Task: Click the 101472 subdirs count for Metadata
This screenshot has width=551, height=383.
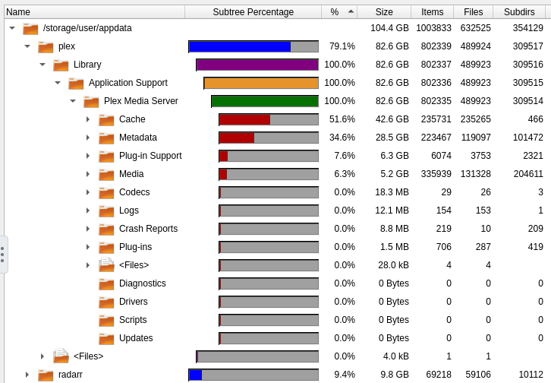Action: point(527,138)
